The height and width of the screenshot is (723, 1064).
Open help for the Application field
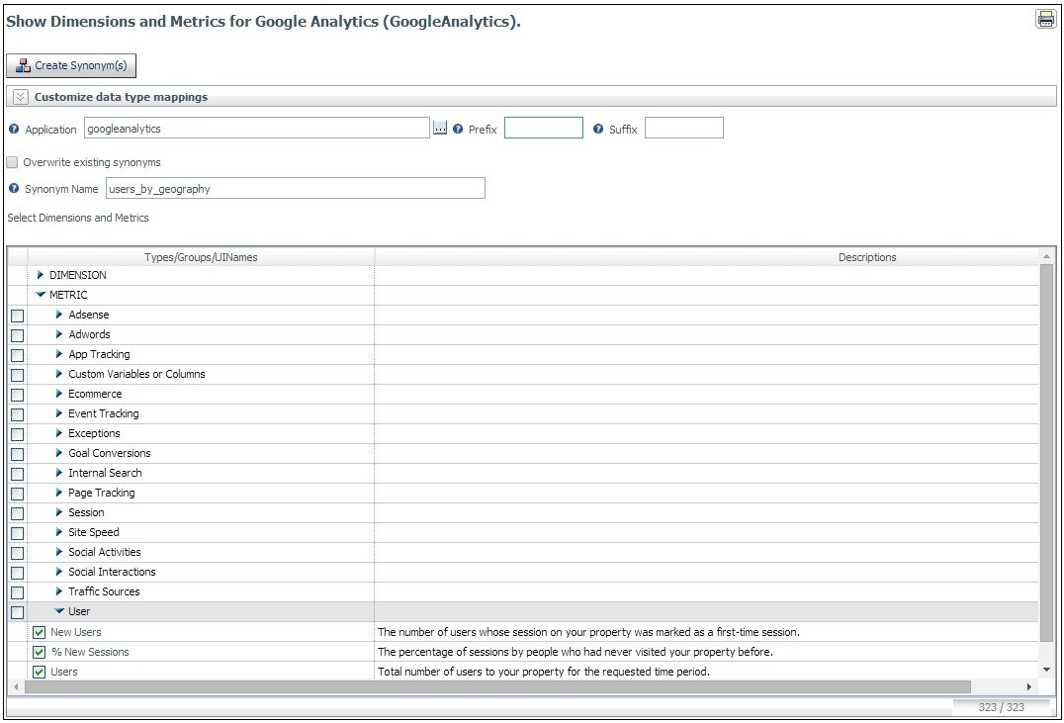point(14,129)
